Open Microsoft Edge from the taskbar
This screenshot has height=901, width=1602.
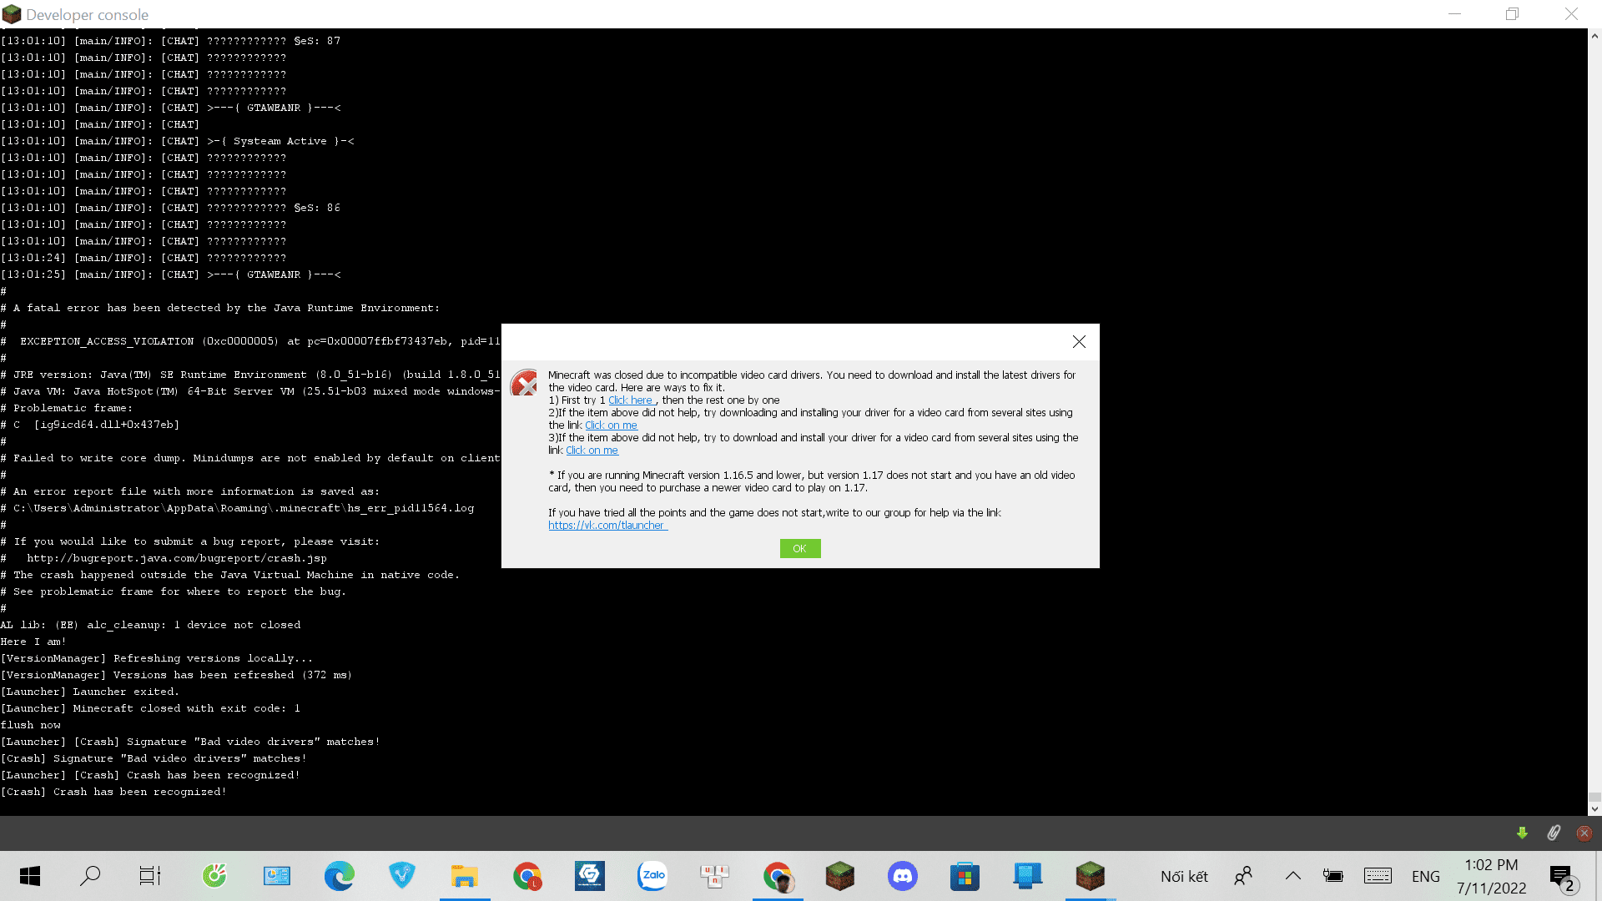point(340,876)
